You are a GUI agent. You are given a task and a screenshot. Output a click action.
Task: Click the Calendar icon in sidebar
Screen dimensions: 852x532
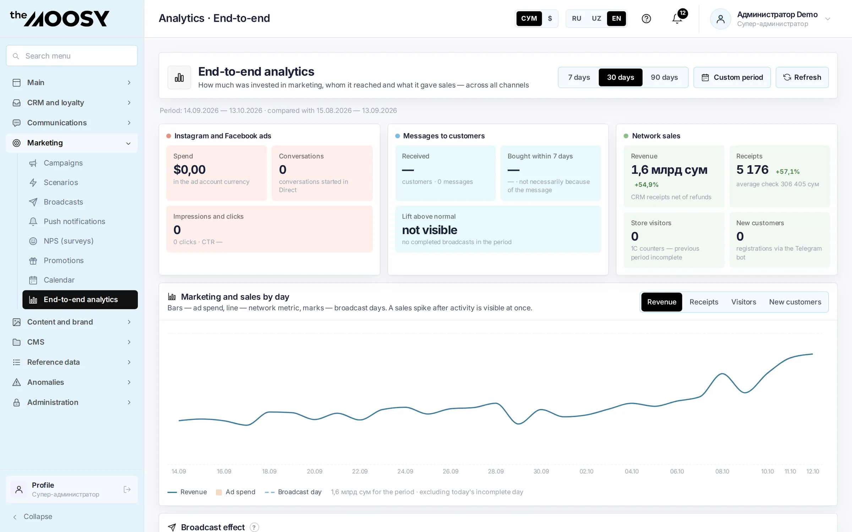pyautogui.click(x=33, y=280)
